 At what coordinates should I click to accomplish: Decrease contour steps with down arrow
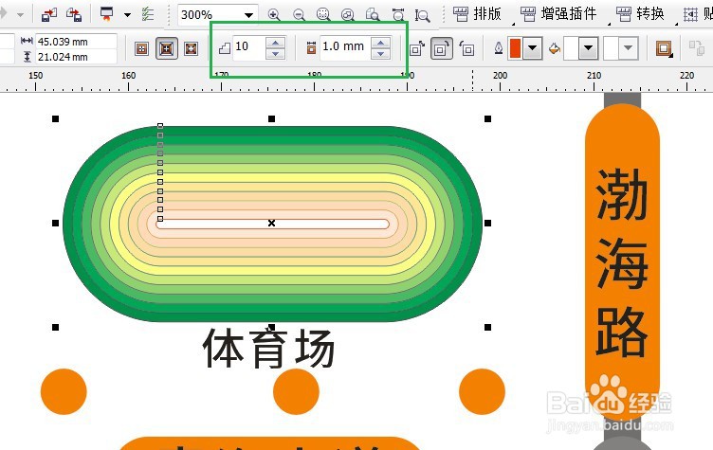[x=275, y=53]
